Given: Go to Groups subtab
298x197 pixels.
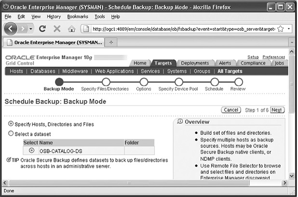Looking at the screenshot, I should point(202,71).
